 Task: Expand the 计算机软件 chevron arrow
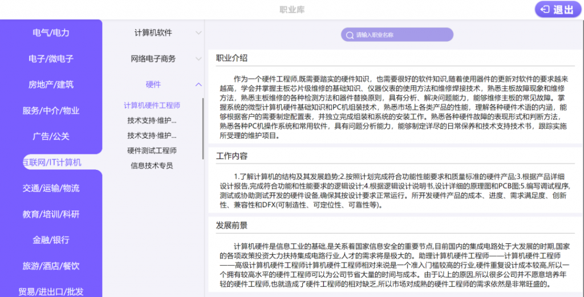pyautogui.click(x=198, y=32)
